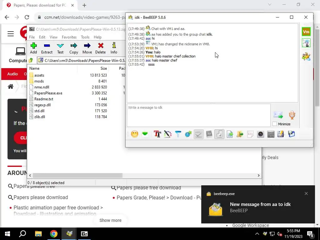Click the code snippet </> icon
The height and width of the screenshot is (240, 320).
tap(250, 134)
